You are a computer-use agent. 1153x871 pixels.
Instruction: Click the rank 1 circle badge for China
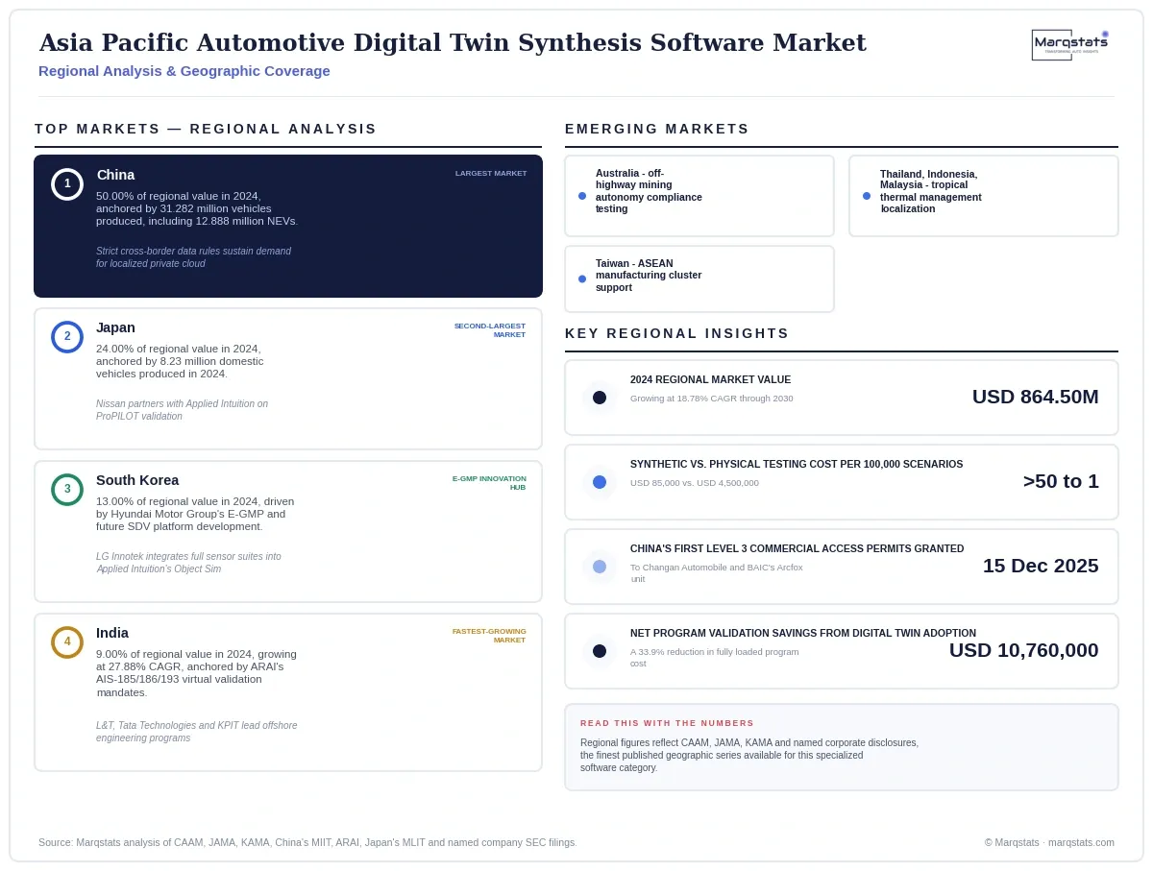click(x=67, y=183)
